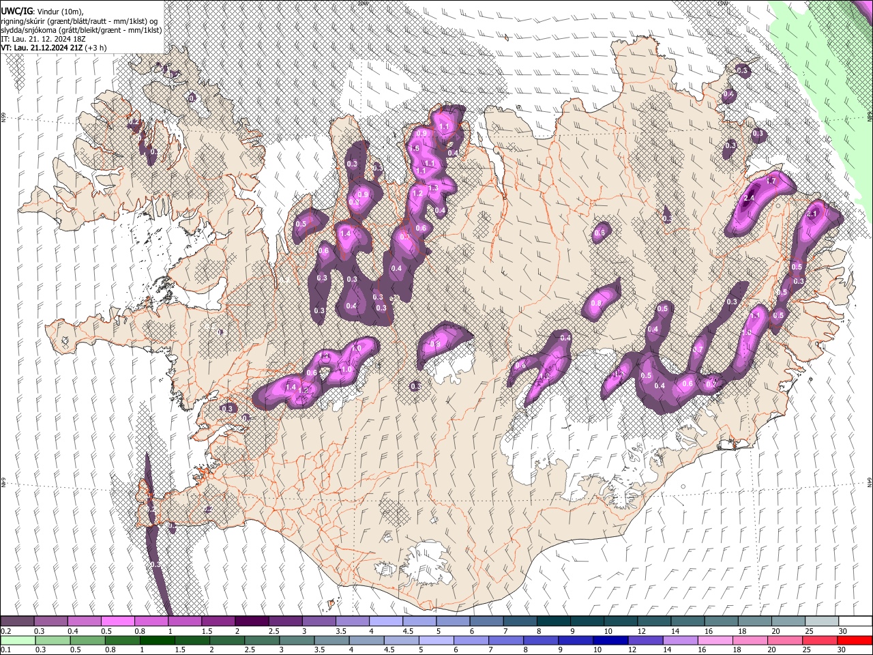Pick the light pink swatch between 16 and 18
The image size is (873, 655).
coord(715,640)
